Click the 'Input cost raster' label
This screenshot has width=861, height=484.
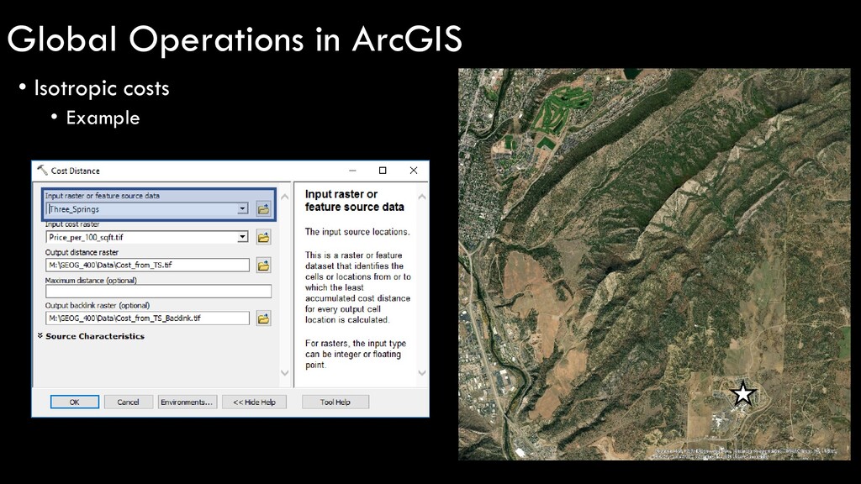(x=72, y=224)
